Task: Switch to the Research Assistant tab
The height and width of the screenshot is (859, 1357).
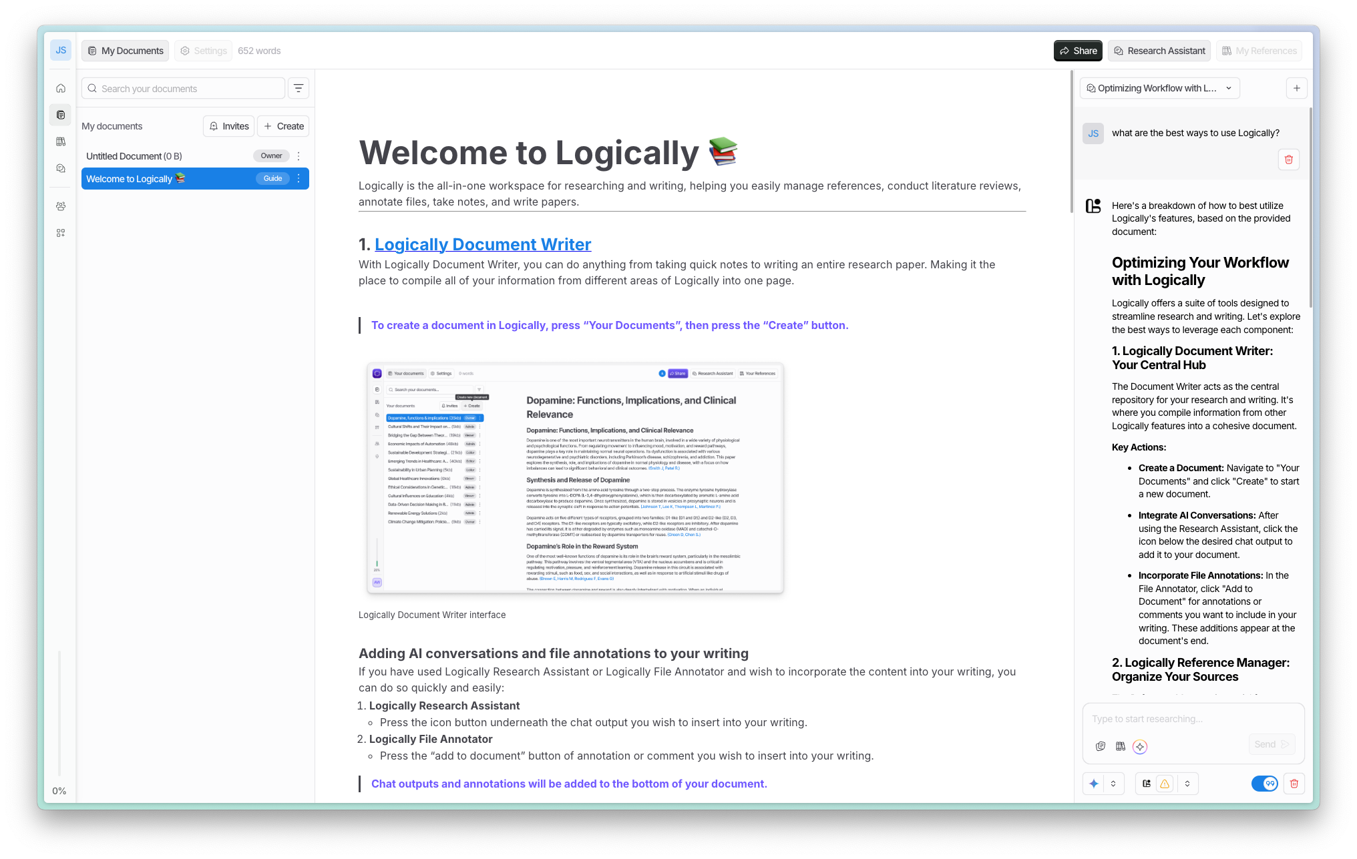Action: coord(1159,51)
